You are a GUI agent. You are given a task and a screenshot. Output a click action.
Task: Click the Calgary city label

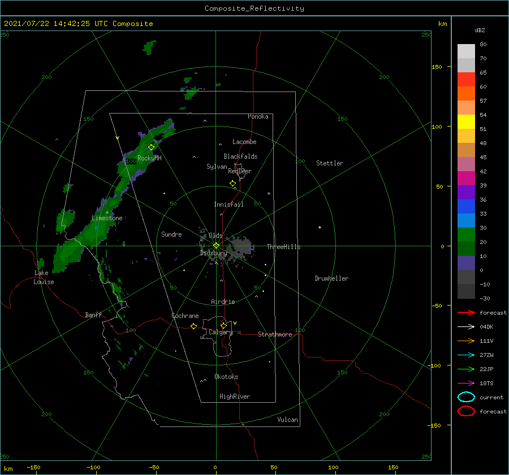coord(221,332)
